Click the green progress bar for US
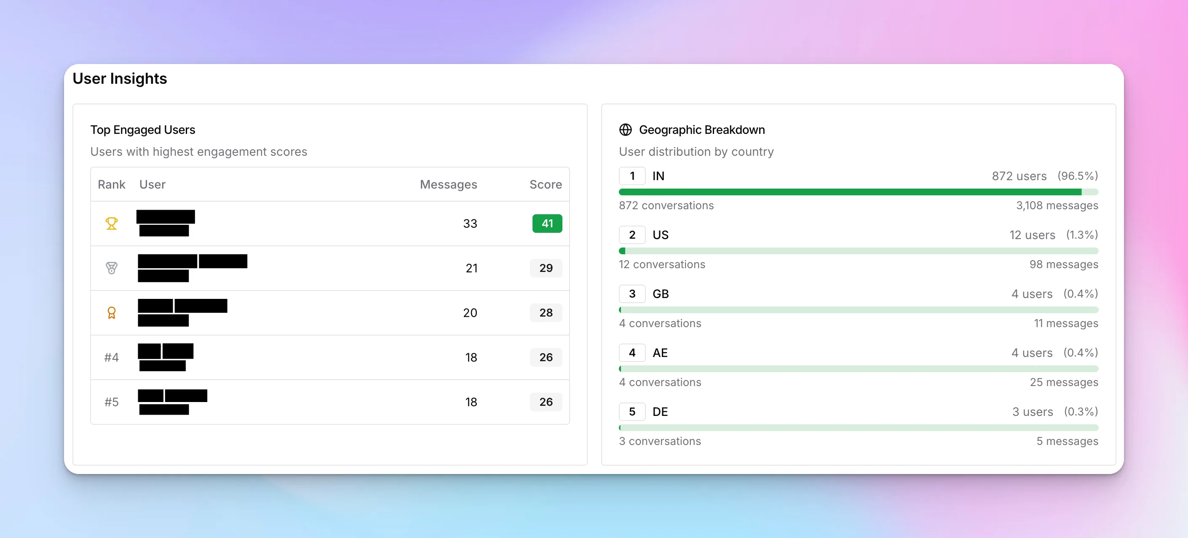 (858, 250)
